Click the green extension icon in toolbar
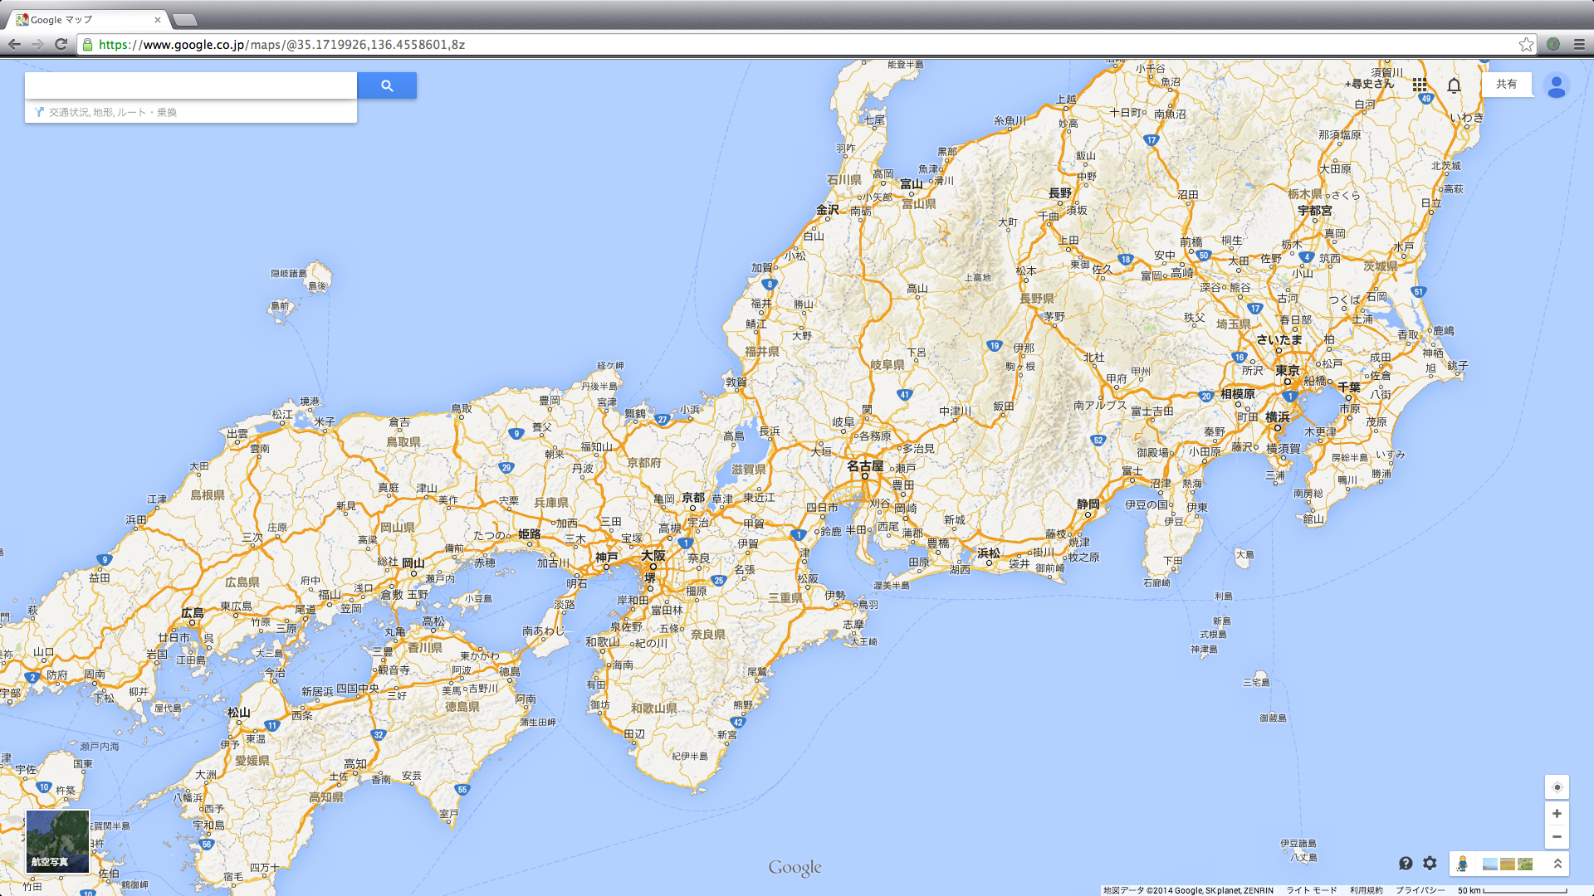Screen dimensions: 1594x896 point(1553,44)
